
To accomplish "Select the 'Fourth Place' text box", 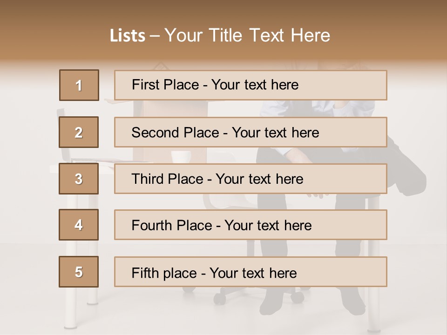I will (251, 225).
